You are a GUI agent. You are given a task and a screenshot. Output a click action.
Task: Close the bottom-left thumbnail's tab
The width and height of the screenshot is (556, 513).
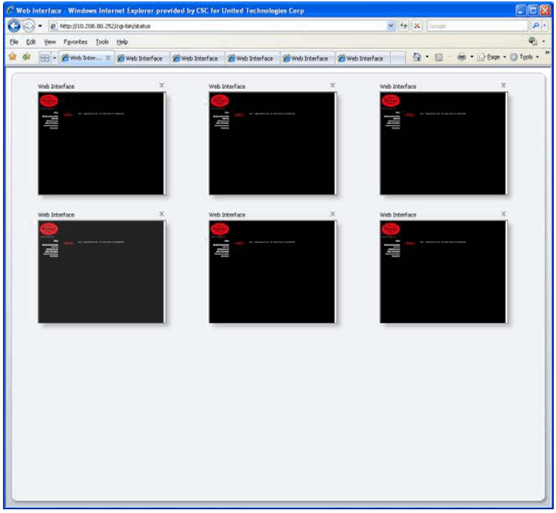point(161,214)
